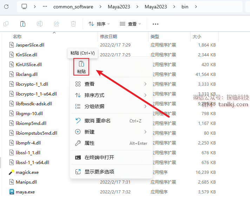Choose 属性 in context menu
The image size is (250, 199).
click(111, 143)
